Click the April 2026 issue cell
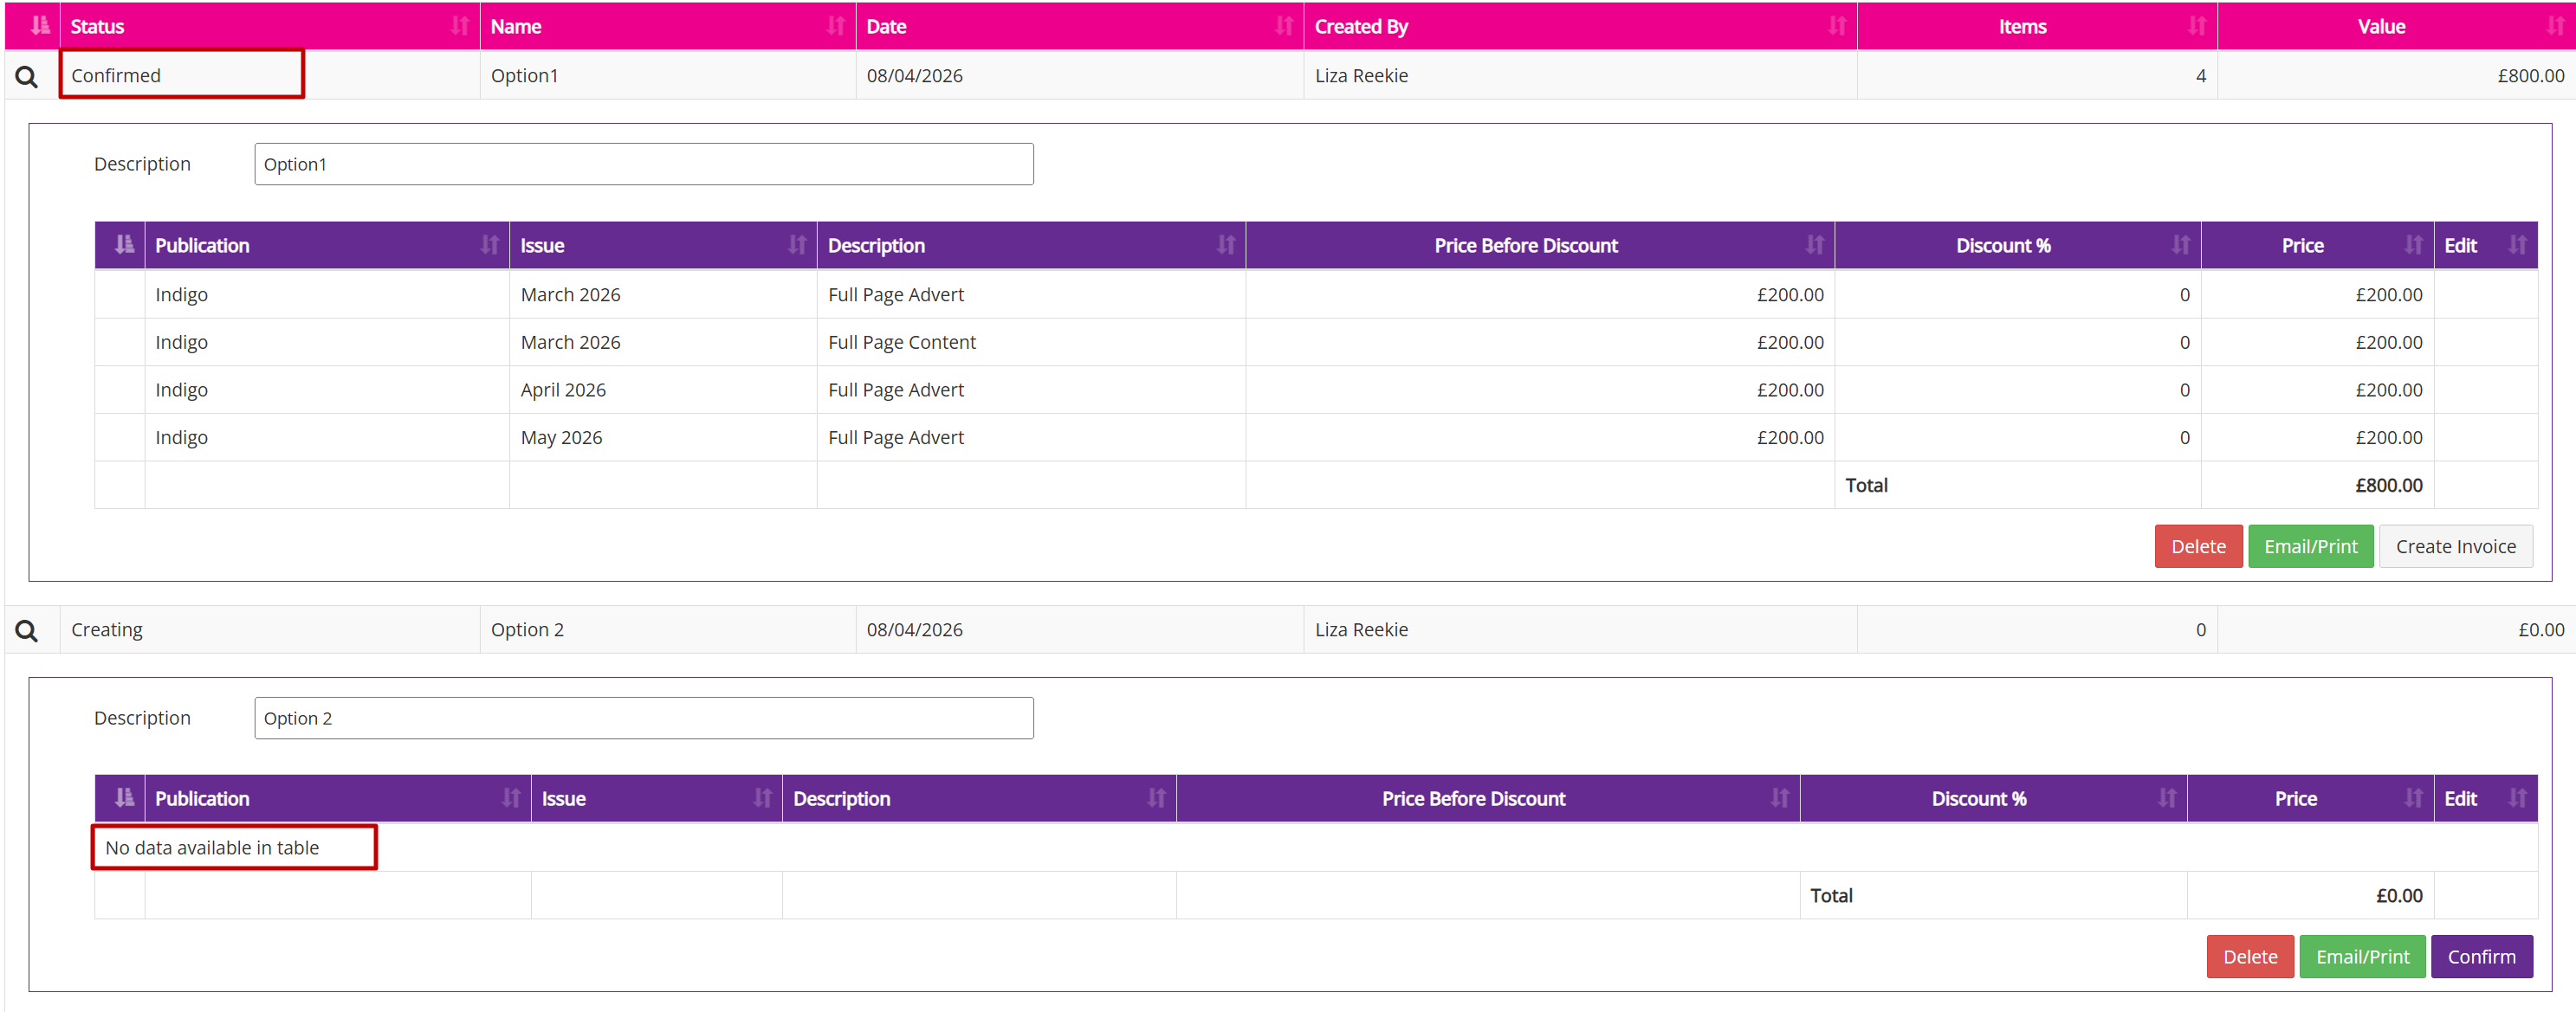The height and width of the screenshot is (1012, 2576). (x=663, y=390)
